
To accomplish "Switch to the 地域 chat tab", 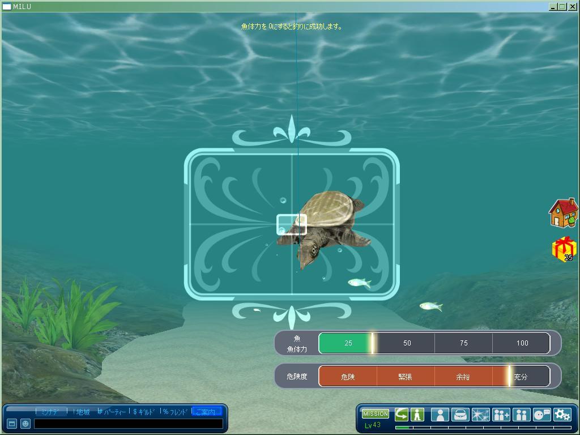I will (x=82, y=412).
